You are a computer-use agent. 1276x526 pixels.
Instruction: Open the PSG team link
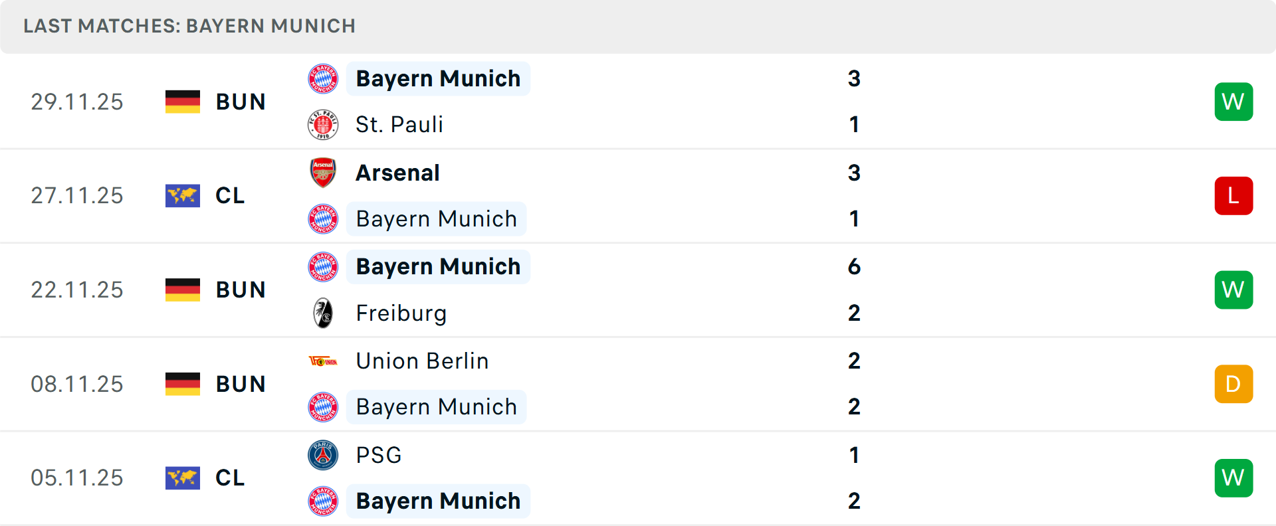coord(378,456)
